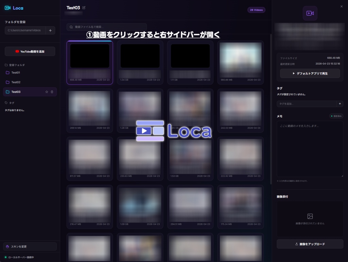Click the 688.48 MB file size value in sidebar
The image size is (348, 262).
pos(333,58)
